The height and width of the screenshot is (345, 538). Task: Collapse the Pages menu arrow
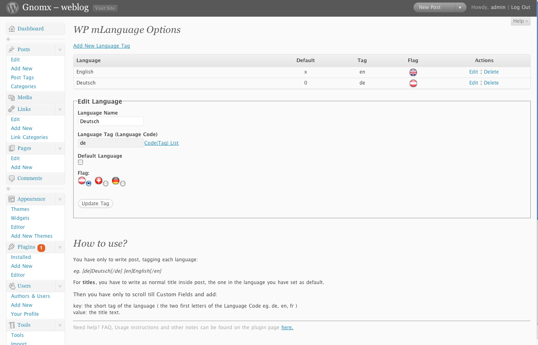point(60,149)
